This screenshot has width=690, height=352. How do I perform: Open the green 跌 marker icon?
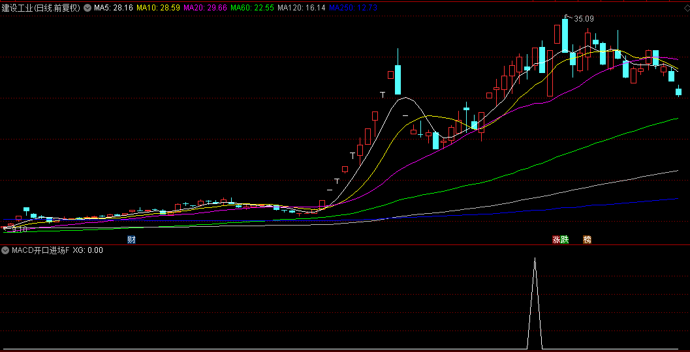(565, 239)
